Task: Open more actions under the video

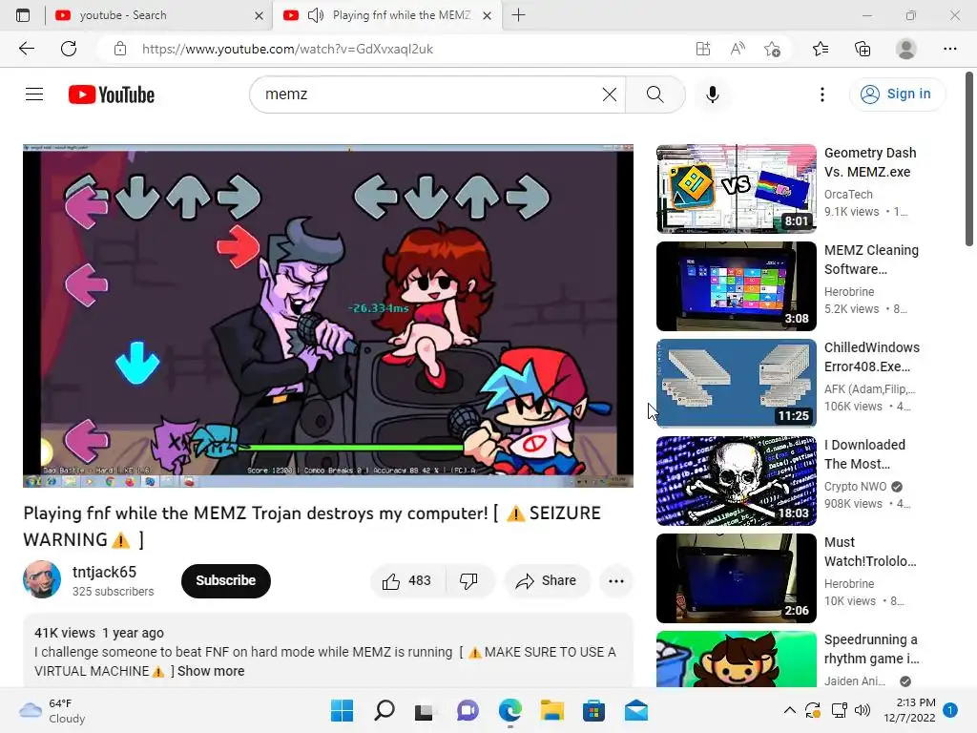Action: [616, 581]
